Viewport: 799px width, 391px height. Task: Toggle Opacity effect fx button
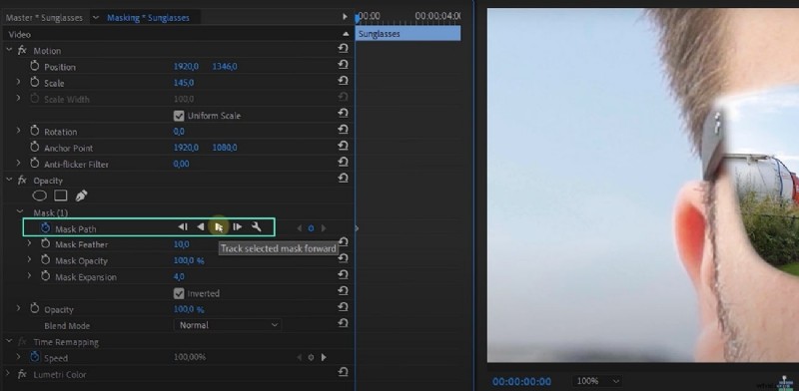(22, 181)
